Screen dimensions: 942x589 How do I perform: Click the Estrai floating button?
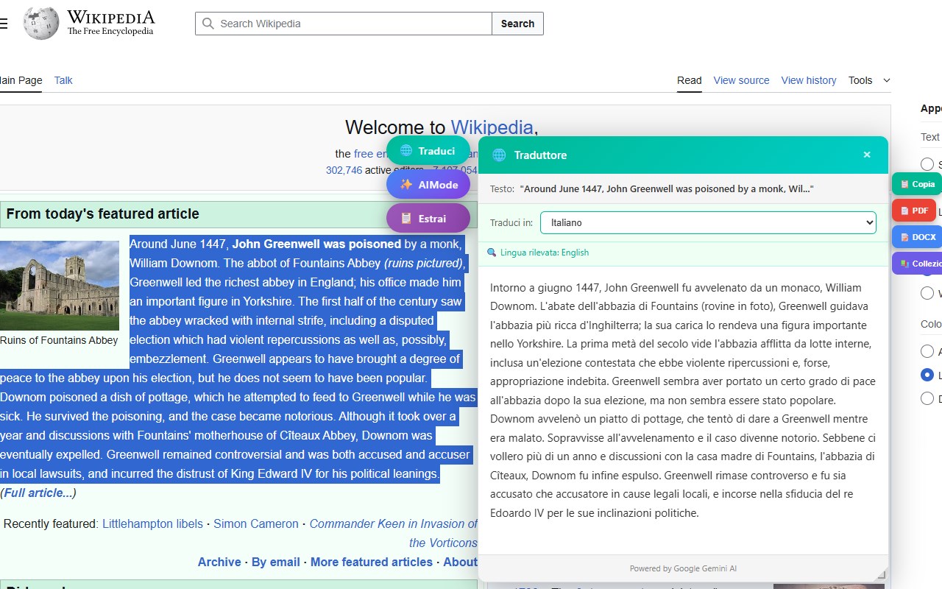[x=428, y=219]
